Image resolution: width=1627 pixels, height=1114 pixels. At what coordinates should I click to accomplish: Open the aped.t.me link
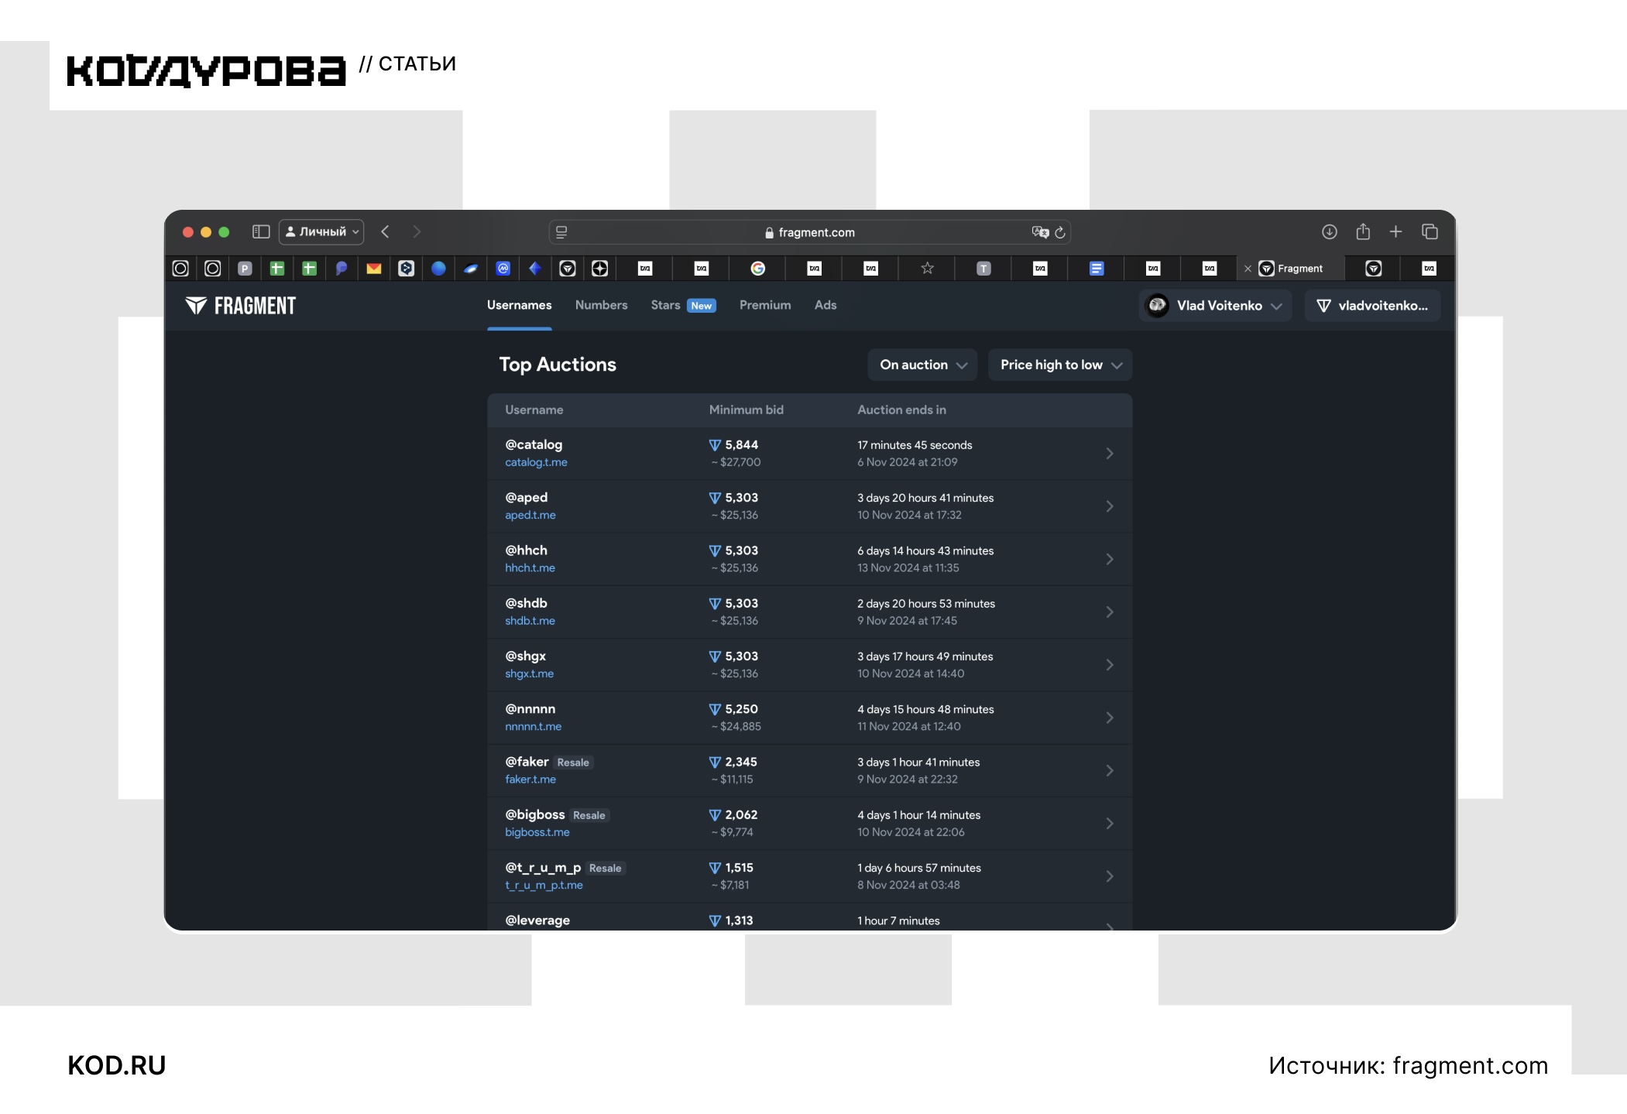(x=530, y=515)
